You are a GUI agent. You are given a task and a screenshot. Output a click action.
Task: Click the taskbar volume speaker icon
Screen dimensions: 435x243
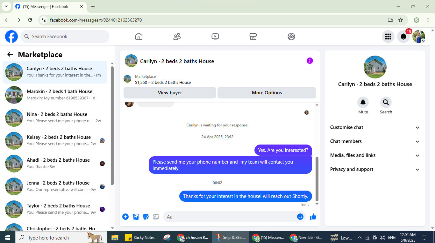(382, 238)
